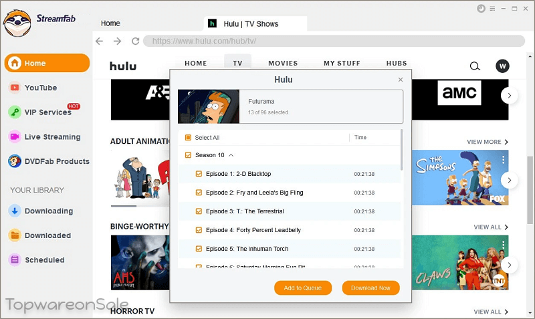This screenshot has width=535, height=319.
Task: Uncheck Episode 4: Forty Percent Leadbelly
Action: point(199,230)
